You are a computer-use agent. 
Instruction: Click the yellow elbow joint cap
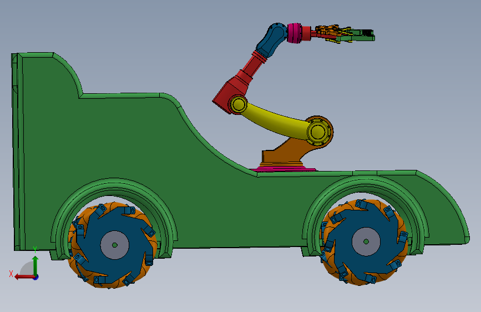tap(239, 104)
